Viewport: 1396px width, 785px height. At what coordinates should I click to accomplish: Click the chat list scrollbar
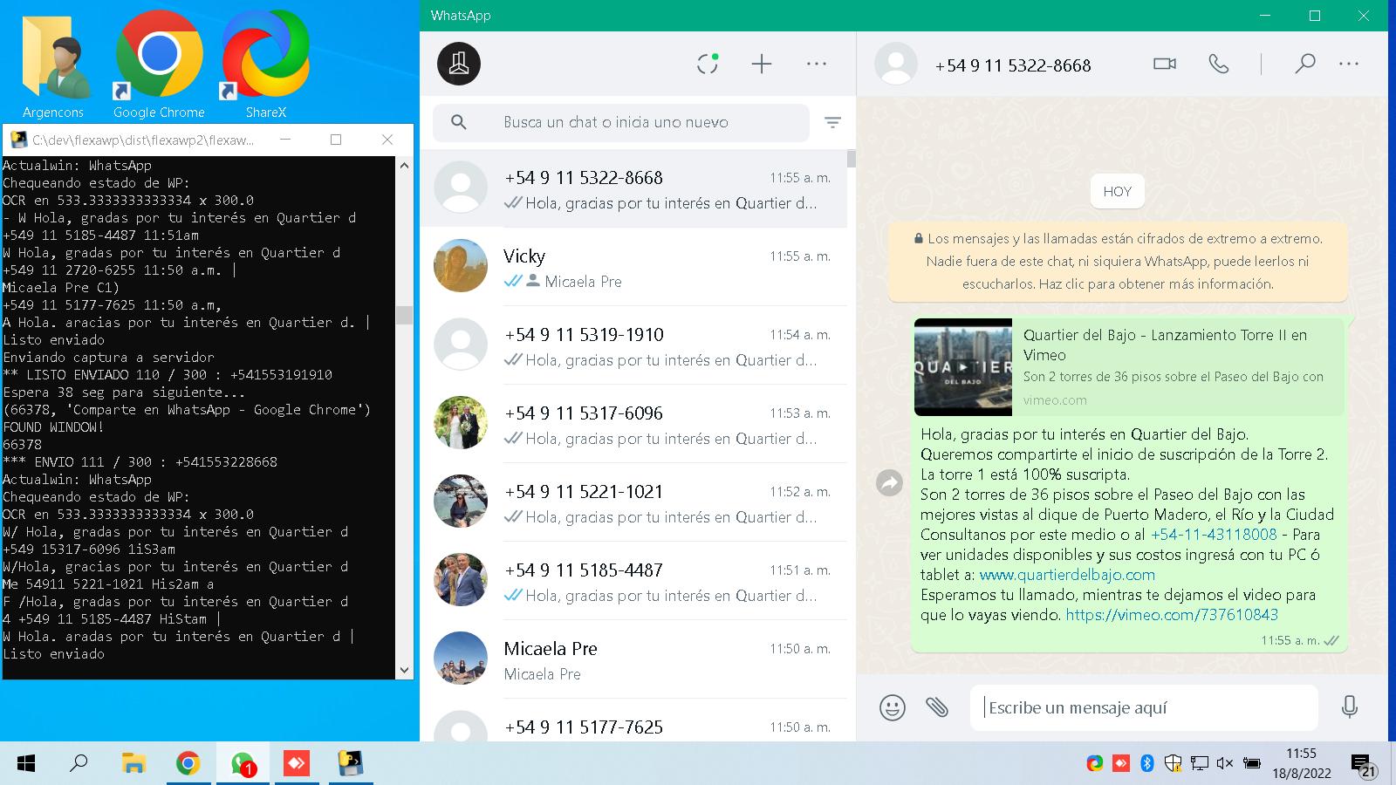[x=852, y=159]
